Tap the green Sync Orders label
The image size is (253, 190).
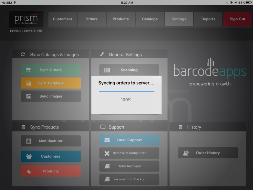click(x=51, y=70)
